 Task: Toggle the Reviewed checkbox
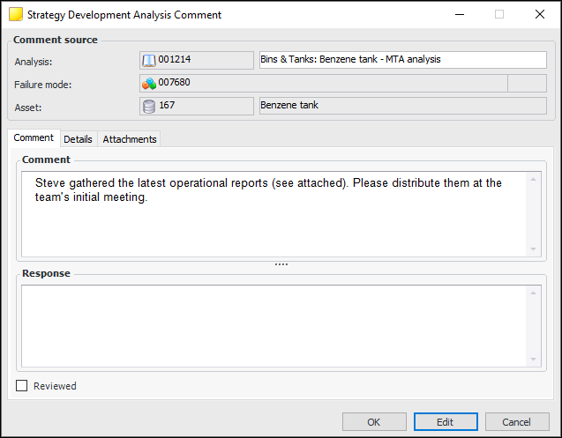22,386
